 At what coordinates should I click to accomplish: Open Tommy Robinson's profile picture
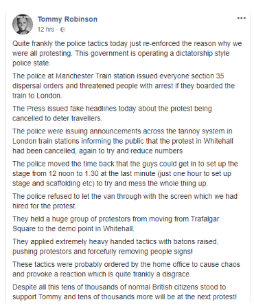tap(23, 24)
